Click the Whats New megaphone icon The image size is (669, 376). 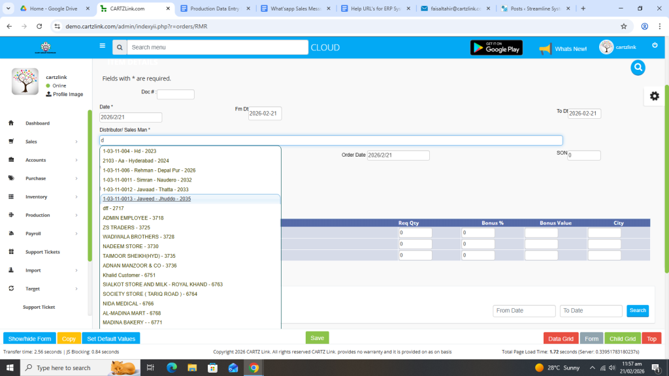click(x=545, y=49)
